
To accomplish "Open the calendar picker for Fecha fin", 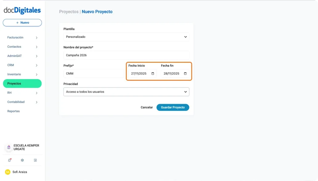I will (185, 73).
